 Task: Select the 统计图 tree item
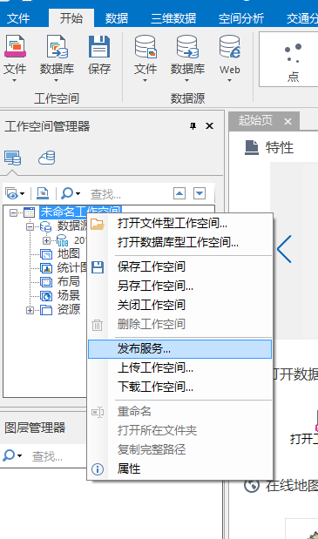(71, 267)
